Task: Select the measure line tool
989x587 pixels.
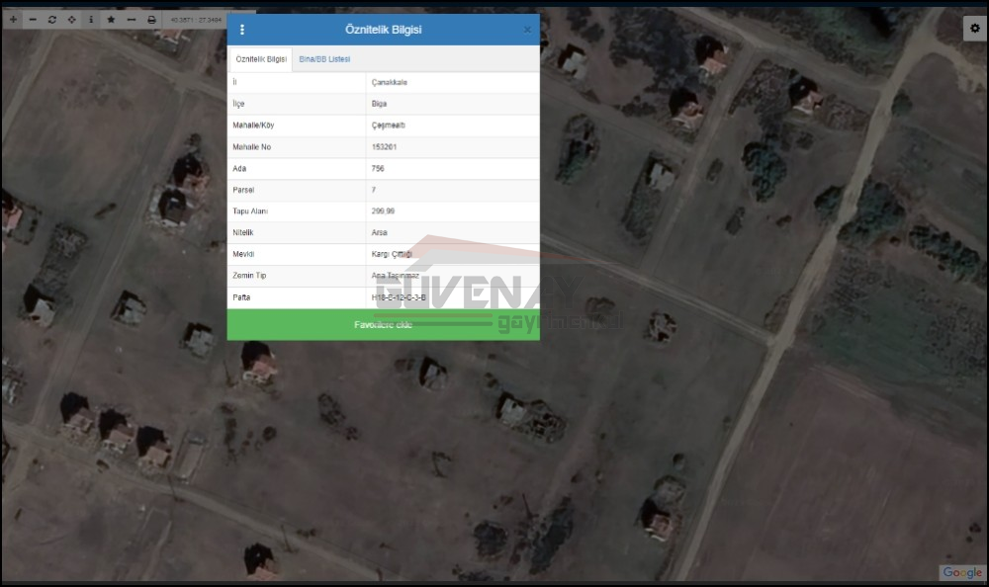Action: [x=131, y=20]
